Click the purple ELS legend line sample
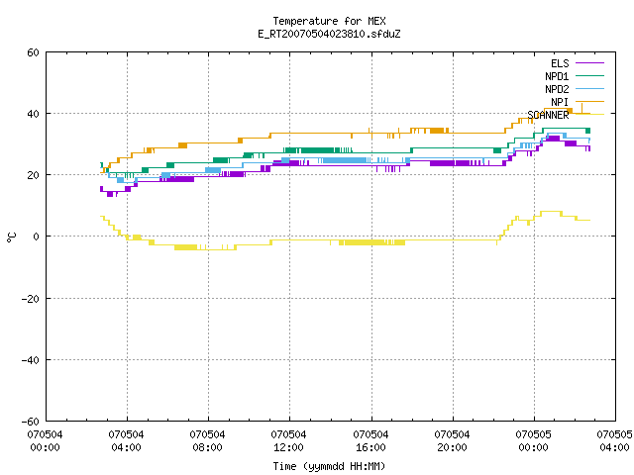 pos(589,63)
